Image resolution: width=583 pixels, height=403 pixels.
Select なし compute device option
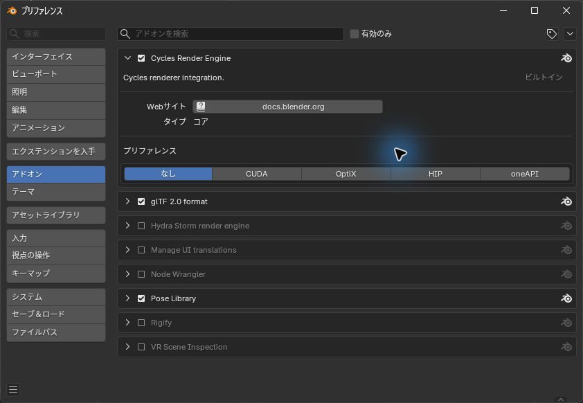click(168, 174)
